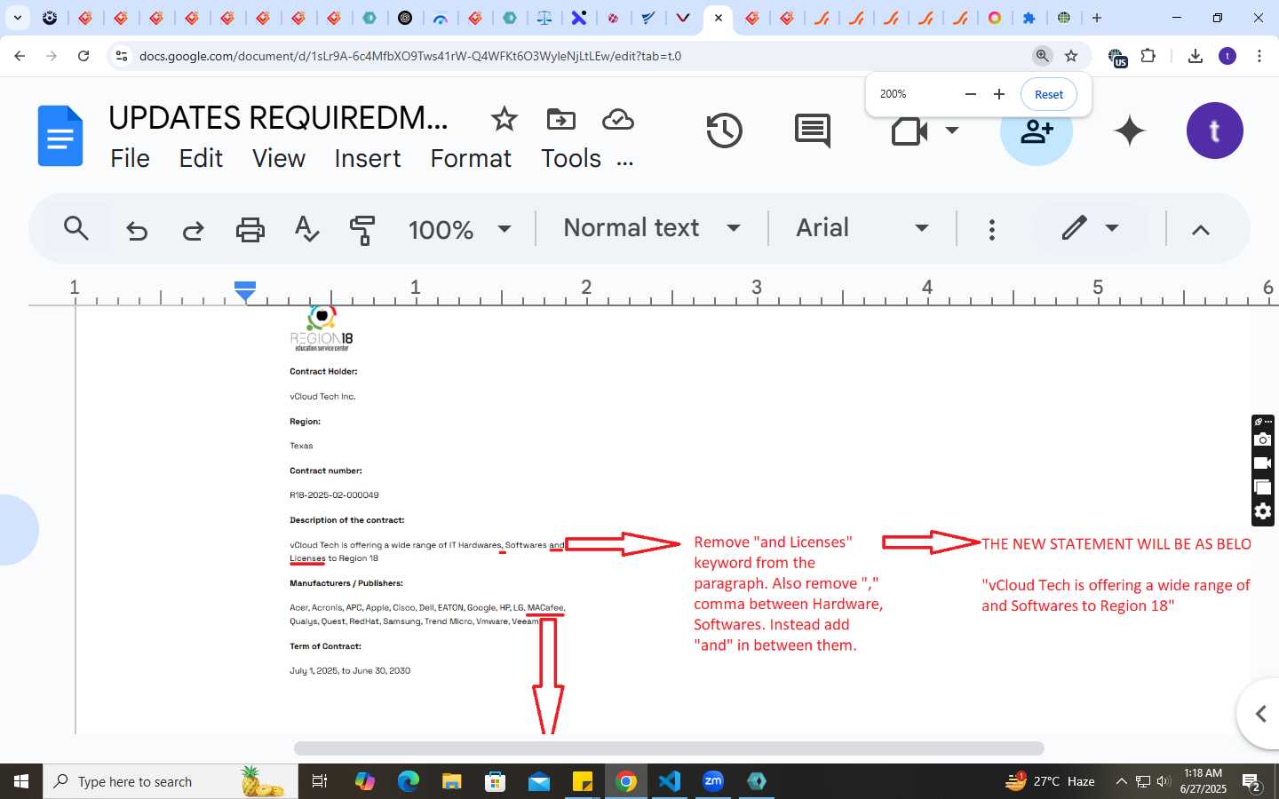Increase browser zoom with plus

pyautogui.click(x=999, y=94)
